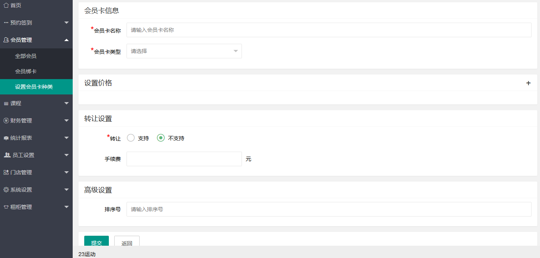
Task: Expand the 财务管理 menu arrow
Action: (67, 121)
